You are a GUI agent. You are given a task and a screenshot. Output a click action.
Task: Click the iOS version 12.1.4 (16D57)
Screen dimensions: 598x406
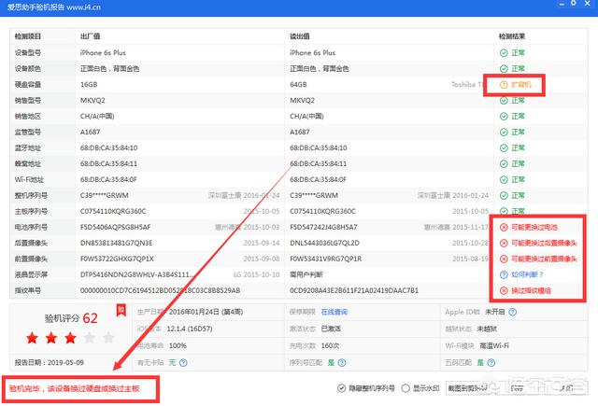(x=190, y=329)
